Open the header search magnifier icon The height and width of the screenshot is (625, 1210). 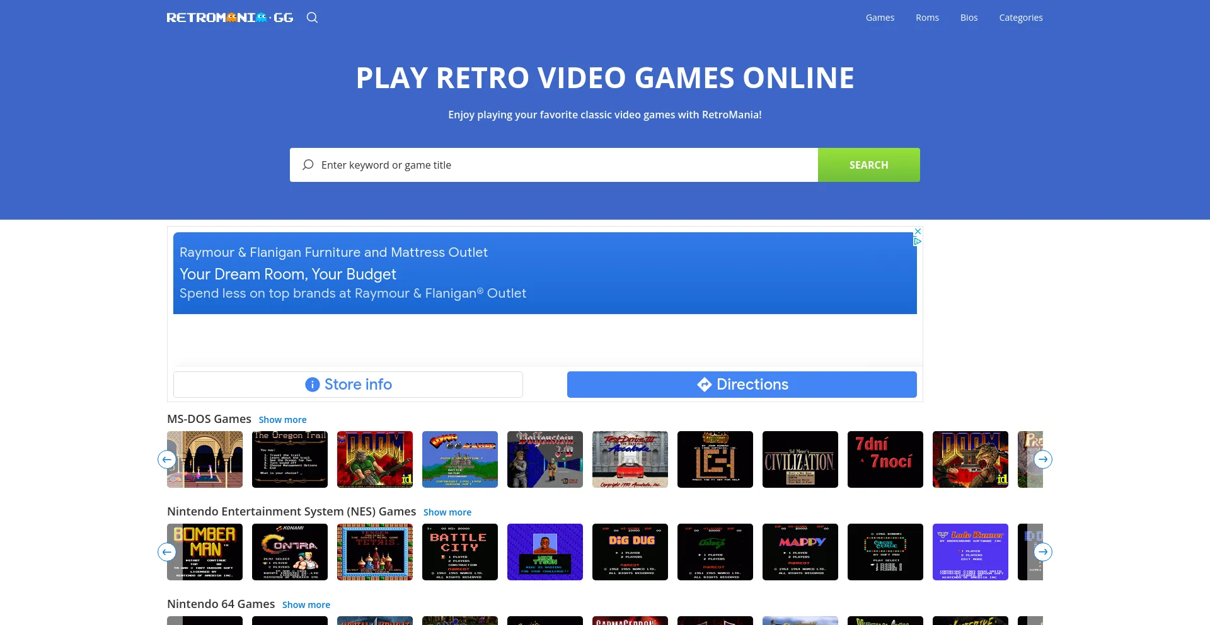point(312,18)
